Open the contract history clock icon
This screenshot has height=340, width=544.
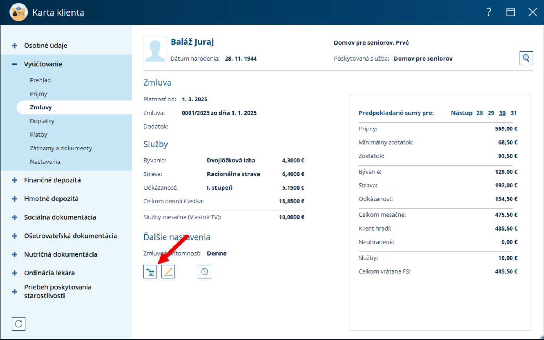[205, 271]
